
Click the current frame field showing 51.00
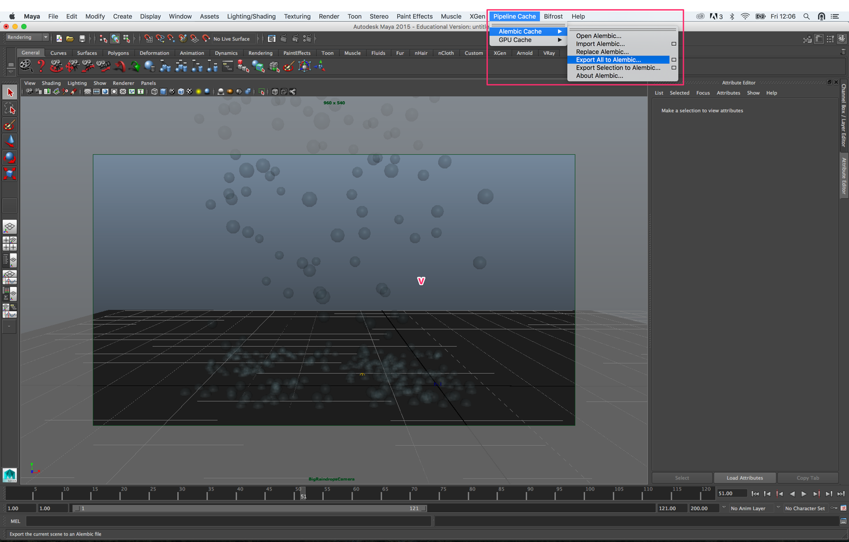pyautogui.click(x=731, y=493)
